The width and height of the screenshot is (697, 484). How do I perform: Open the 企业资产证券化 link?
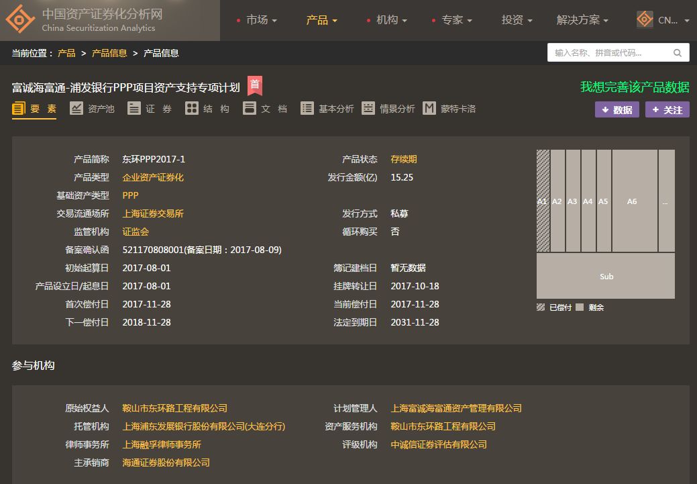153,177
